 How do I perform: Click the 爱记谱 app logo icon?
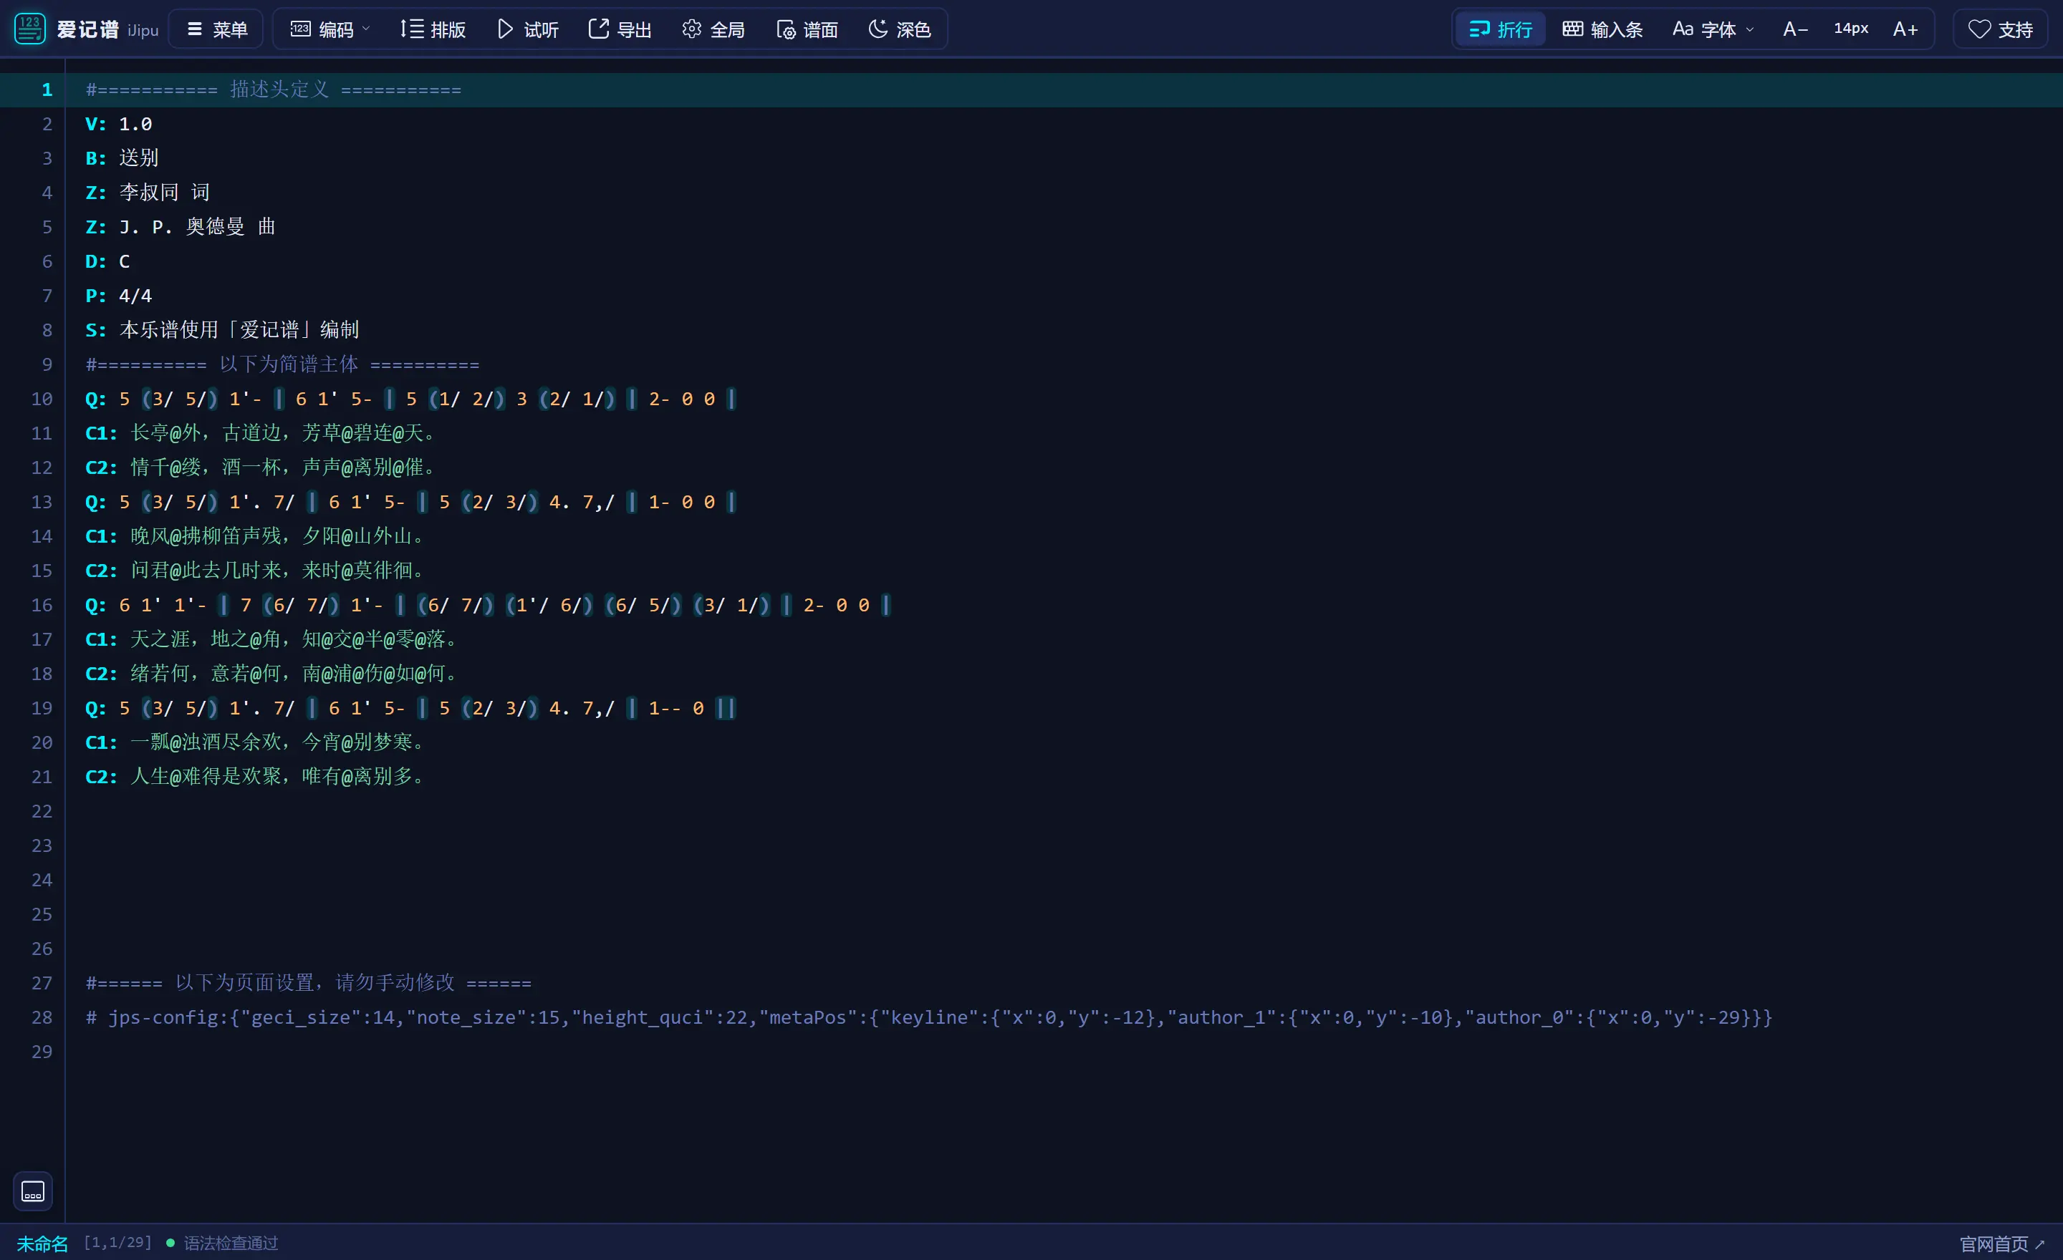tap(29, 29)
